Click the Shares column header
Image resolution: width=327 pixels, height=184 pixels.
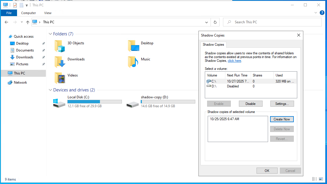(262, 75)
